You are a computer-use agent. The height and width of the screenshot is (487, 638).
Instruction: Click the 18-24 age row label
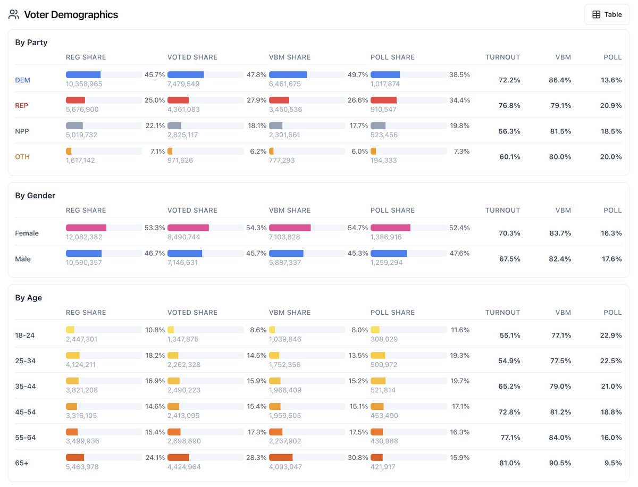click(25, 335)
